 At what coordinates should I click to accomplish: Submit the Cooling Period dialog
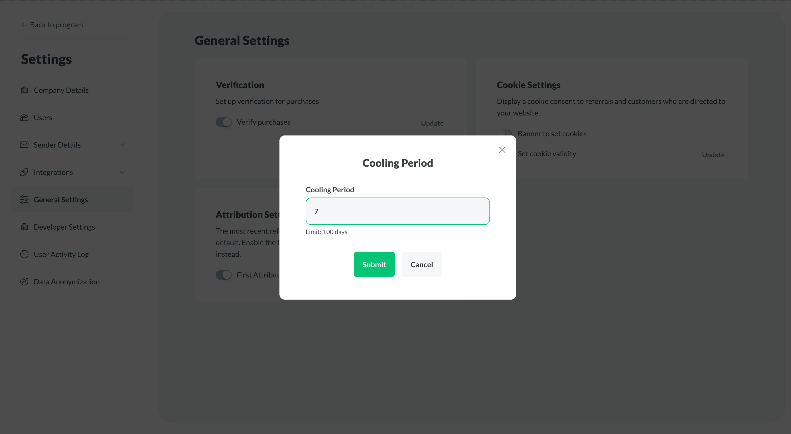point(374,264)
